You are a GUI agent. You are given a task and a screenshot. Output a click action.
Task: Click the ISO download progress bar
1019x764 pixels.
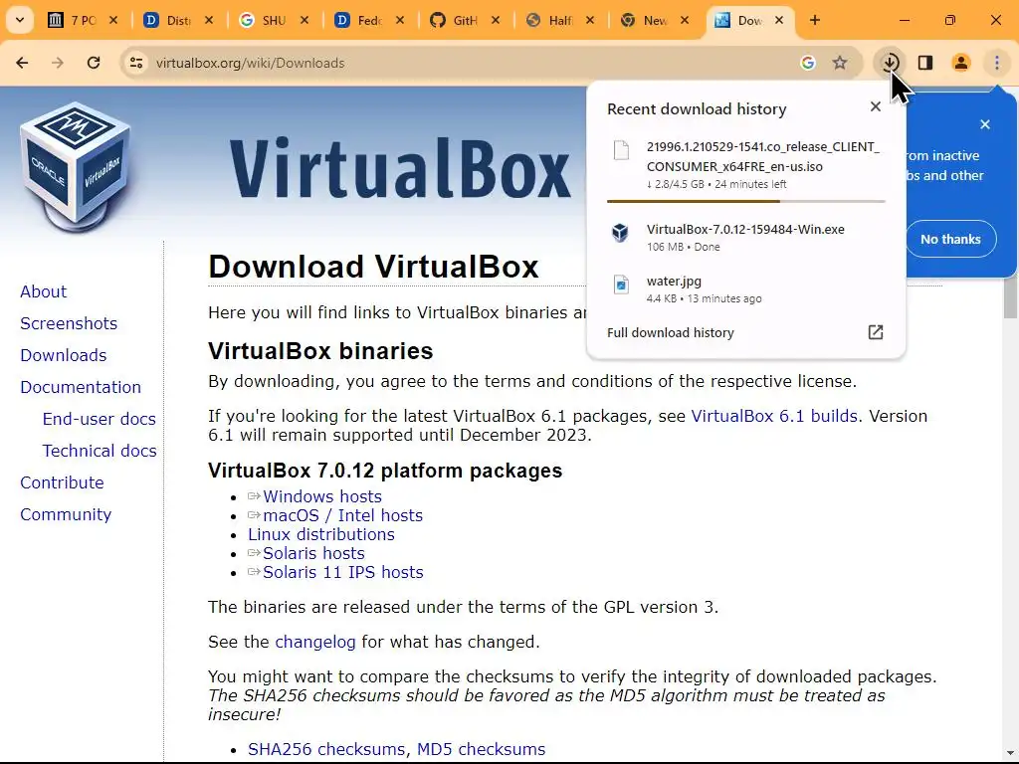[746, 201]
